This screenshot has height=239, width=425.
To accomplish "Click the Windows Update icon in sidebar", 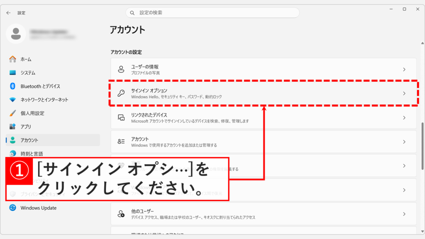I will click(13, 208).
